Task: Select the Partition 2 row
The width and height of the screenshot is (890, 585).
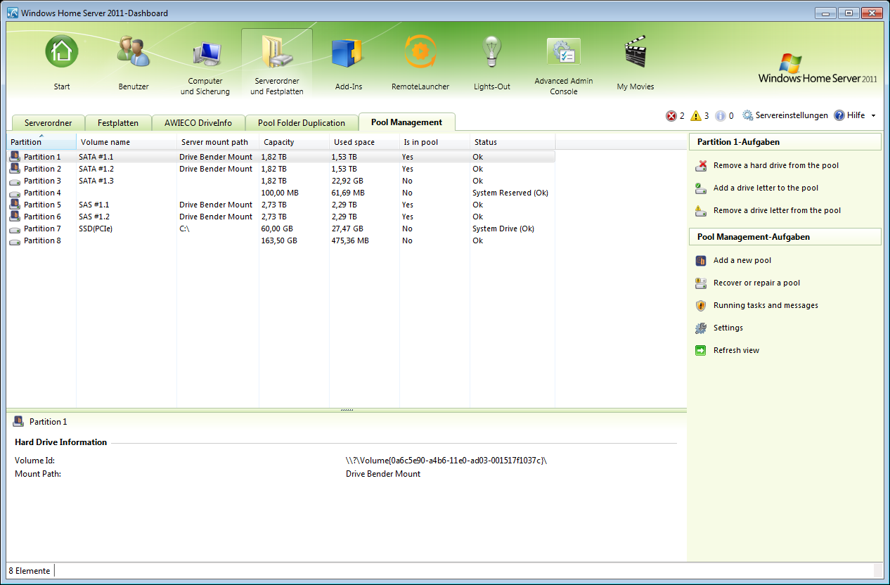Action: click(281, 169)
